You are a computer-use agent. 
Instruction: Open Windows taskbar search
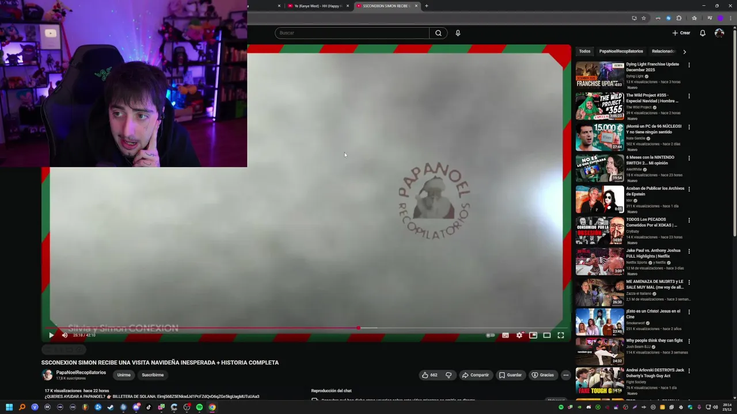[x=22, y=407]
